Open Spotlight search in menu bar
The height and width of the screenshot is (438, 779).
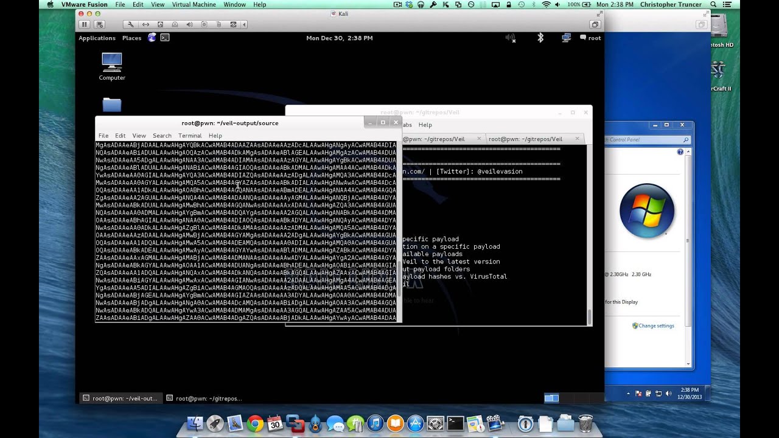[713, 4]
